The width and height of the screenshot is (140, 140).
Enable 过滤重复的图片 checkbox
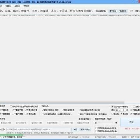57,114
